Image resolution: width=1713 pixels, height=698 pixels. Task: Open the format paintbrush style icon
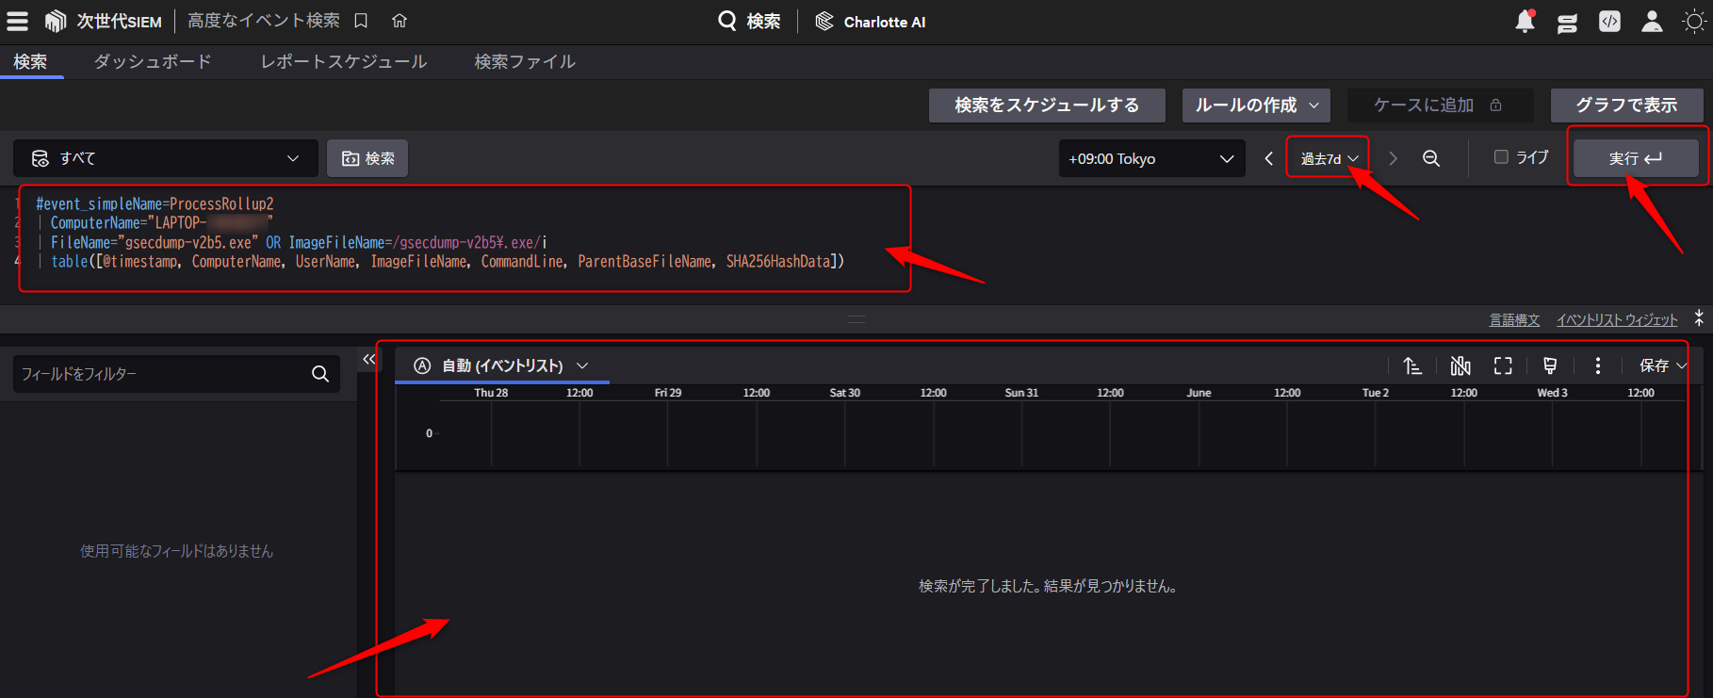(1550, 365)
